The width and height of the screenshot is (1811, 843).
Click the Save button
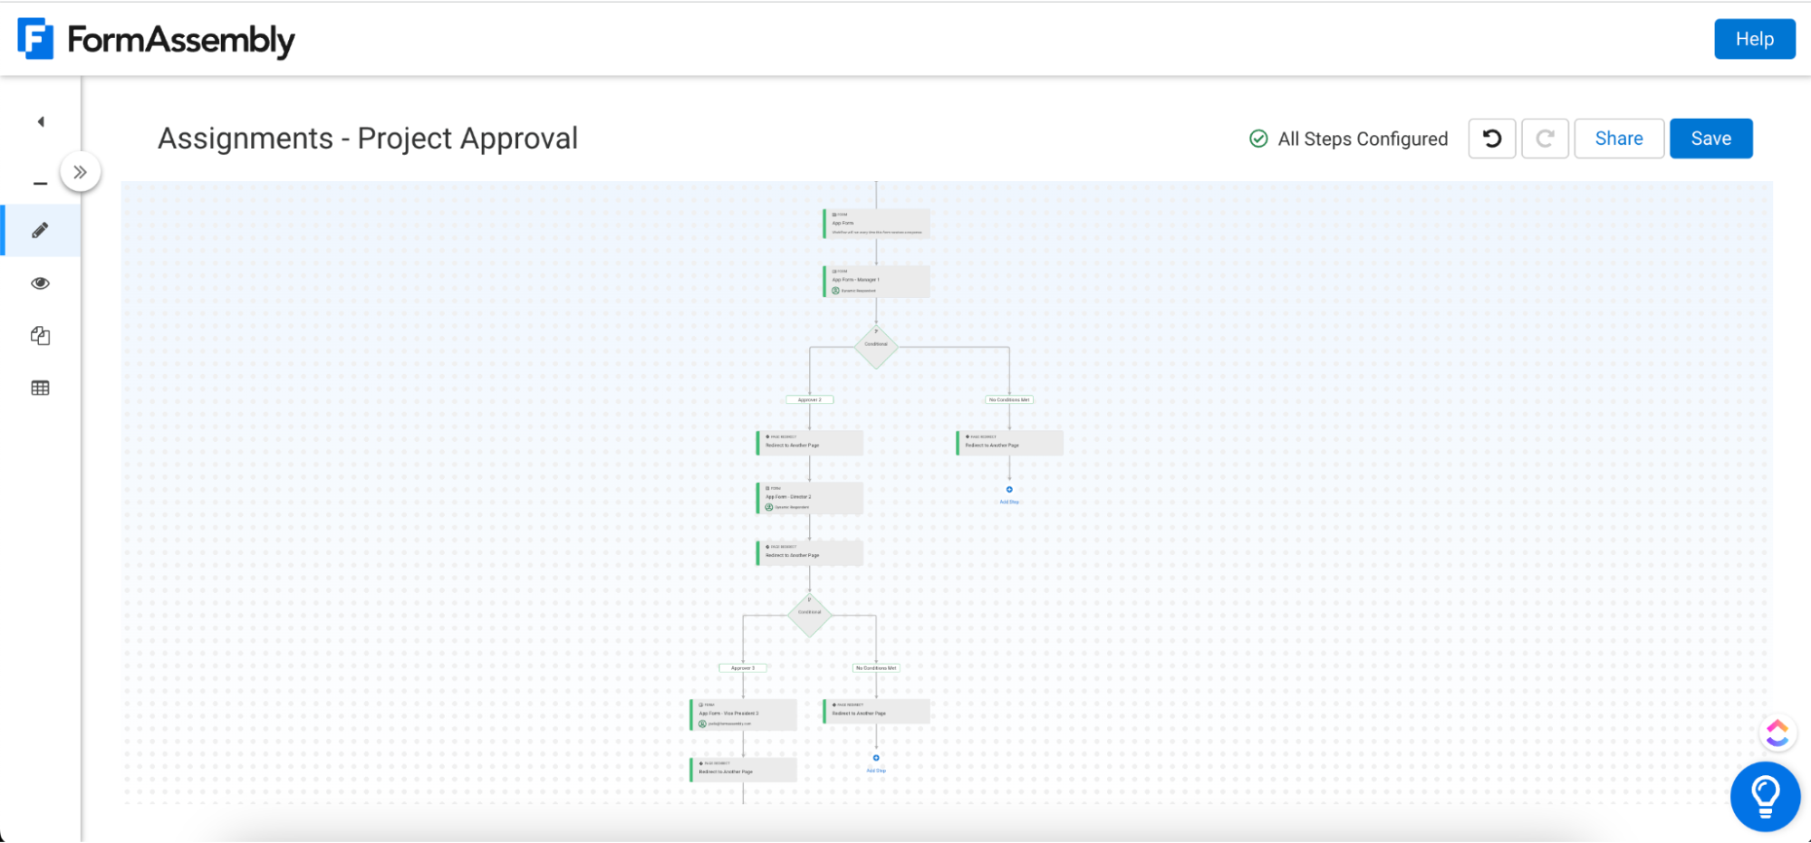click(x=1710, y=138)
